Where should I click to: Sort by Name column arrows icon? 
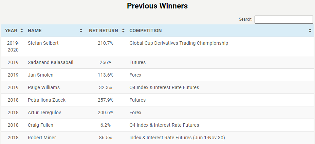click(x=81, y=31)
